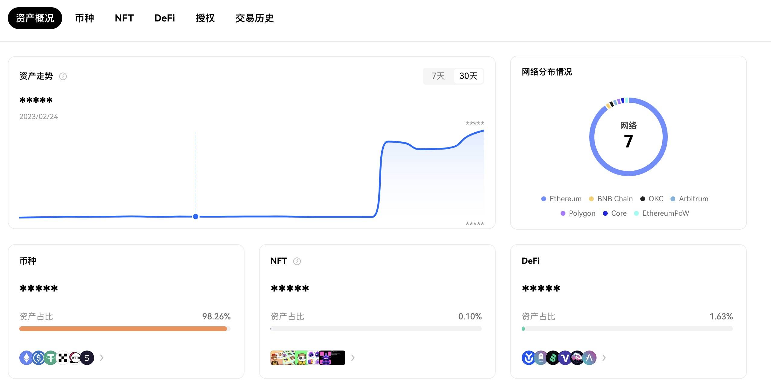Click the 98.26% asset proportion progress bar
771x388 pixels.
123,328
